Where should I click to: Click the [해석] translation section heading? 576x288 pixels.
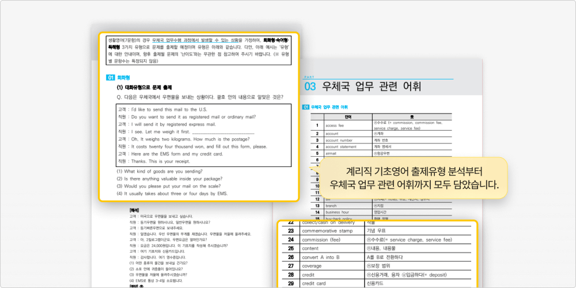[135, 210]
